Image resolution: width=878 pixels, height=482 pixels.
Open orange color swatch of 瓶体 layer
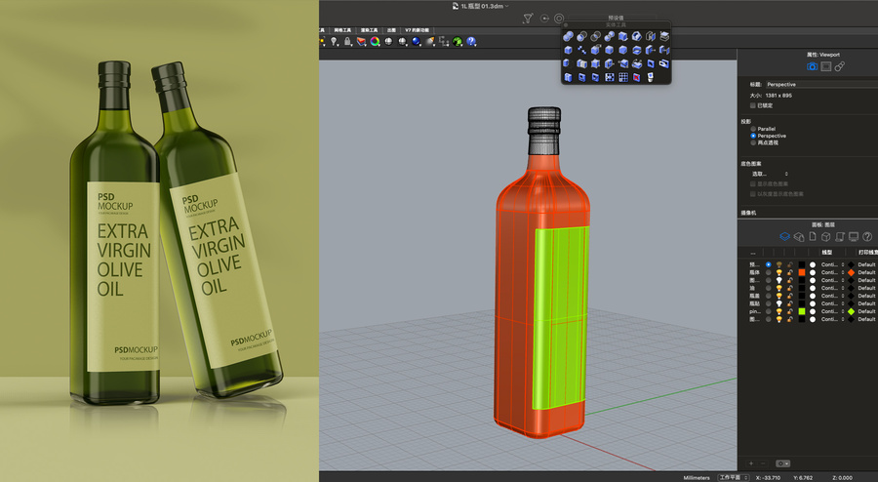(802, 272)
